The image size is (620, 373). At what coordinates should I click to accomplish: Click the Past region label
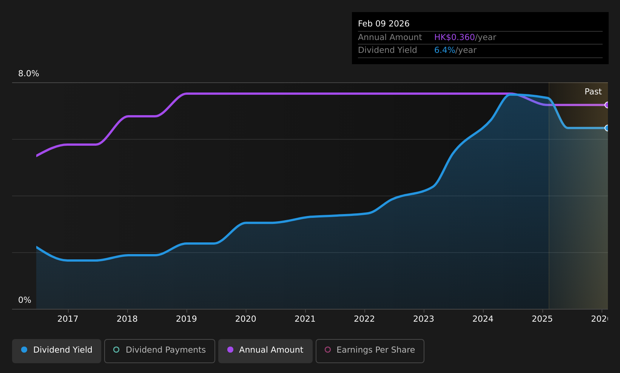[593, 92]
